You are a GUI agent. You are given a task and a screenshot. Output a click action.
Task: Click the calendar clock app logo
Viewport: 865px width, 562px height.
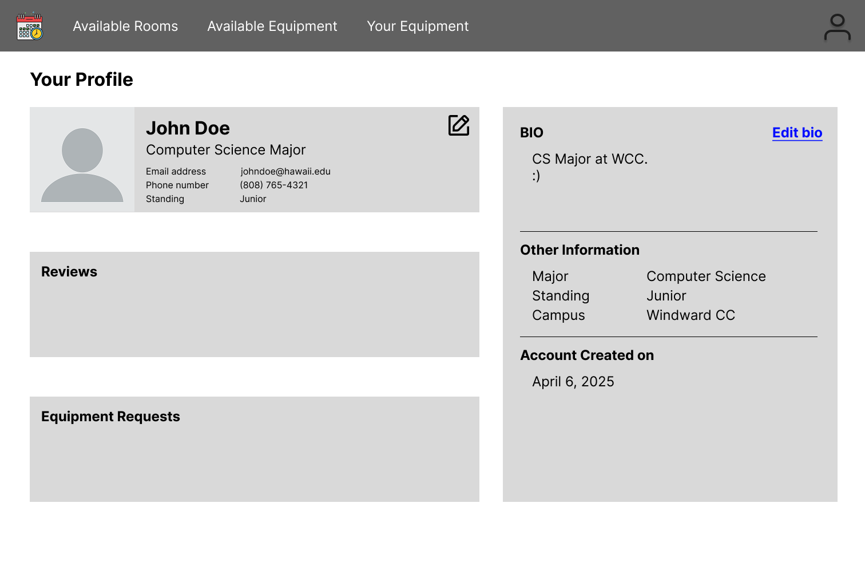pyautogui.click(x=30, y=26)
